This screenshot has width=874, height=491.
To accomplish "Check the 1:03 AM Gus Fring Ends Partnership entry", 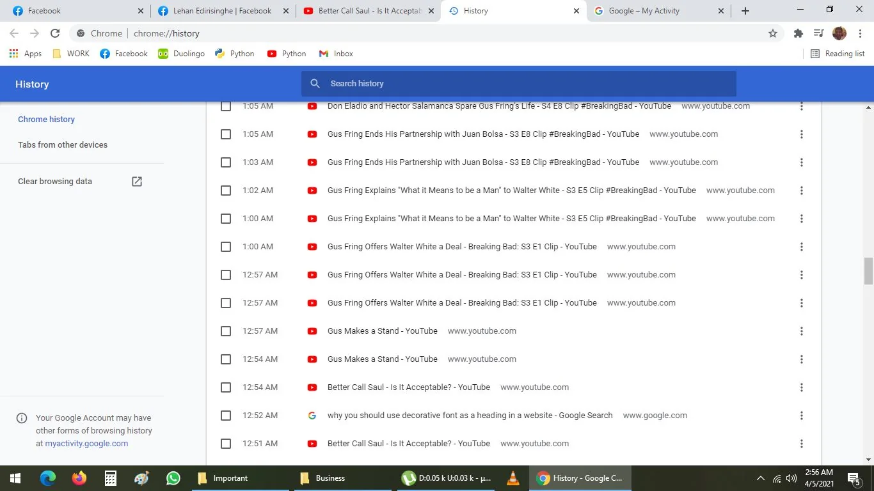I will point(226,162).
